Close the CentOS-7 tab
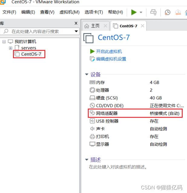This screenshot has height=193, width=187. coord(143,26)
